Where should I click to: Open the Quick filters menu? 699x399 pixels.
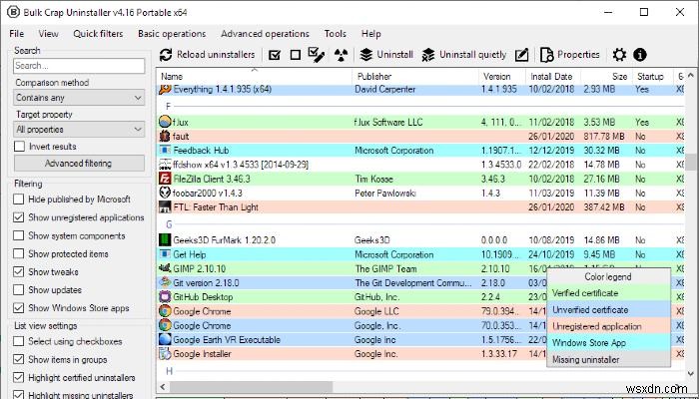pyautogui.click(x=98, y=34)
